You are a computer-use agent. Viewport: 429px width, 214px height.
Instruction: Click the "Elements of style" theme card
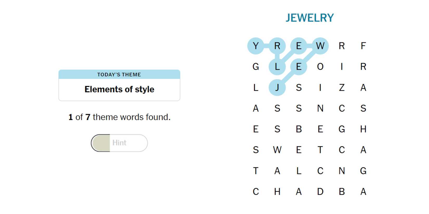click(119, 85)
